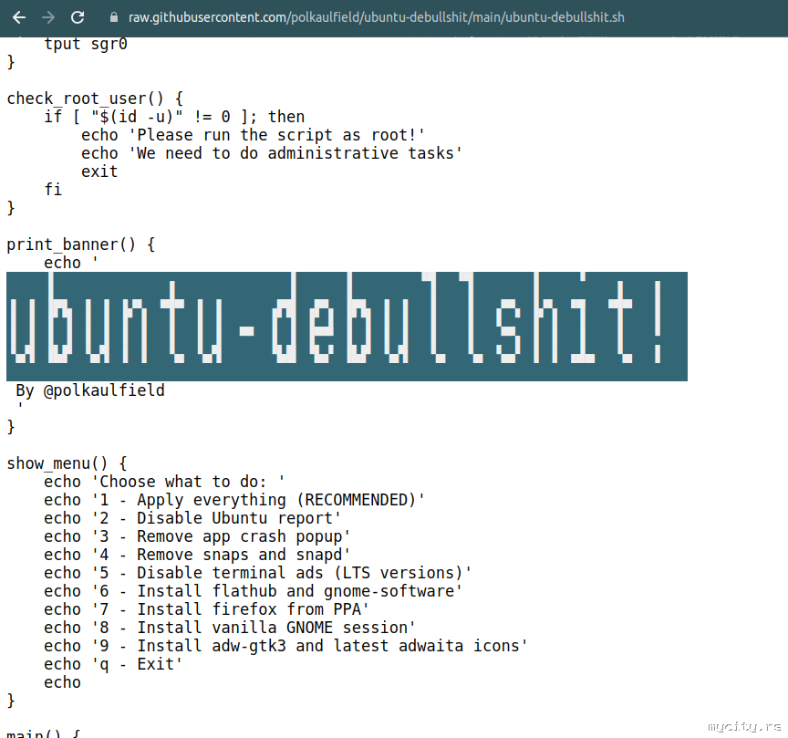Click 'We need to do administrative tasks' line
Image resolution: width=788 pixels, height=738 pixels.
coord(272,153)
